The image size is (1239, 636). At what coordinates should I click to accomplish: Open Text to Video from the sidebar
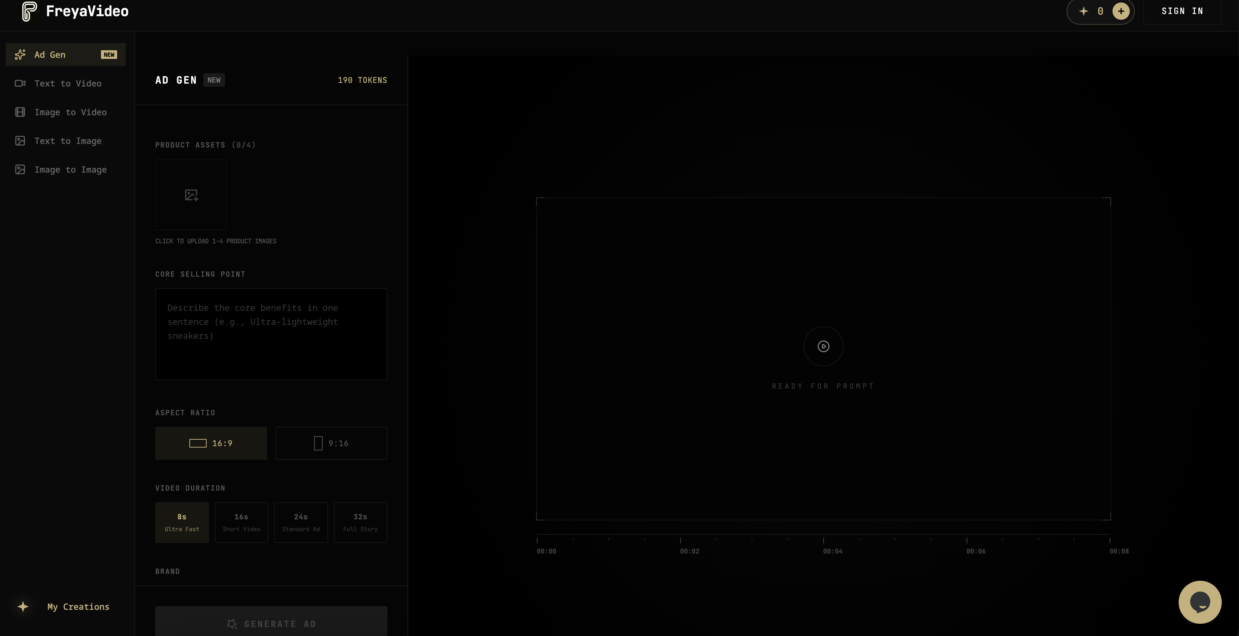pos(68,83)
